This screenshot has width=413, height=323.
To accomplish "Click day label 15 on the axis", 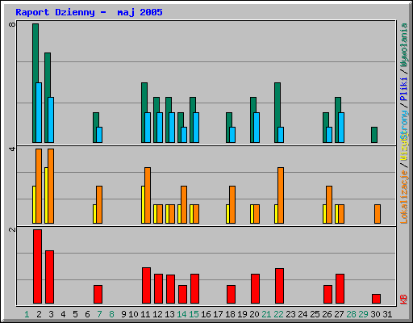I will coord(194,314).
